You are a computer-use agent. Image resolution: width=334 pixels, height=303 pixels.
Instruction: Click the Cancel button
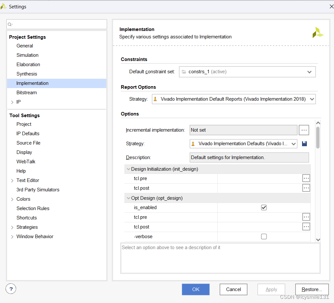(x=234, y=289)
